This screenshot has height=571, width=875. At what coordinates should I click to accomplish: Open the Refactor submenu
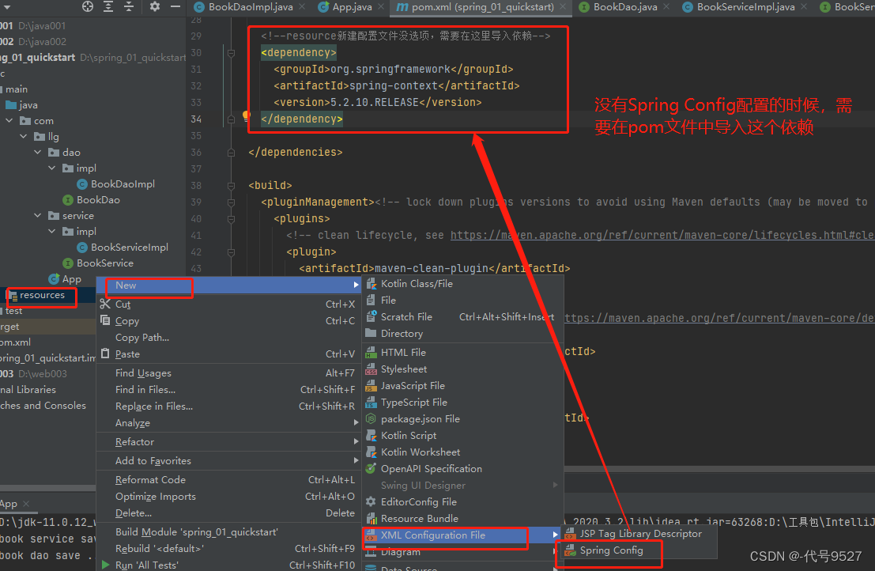229,442
